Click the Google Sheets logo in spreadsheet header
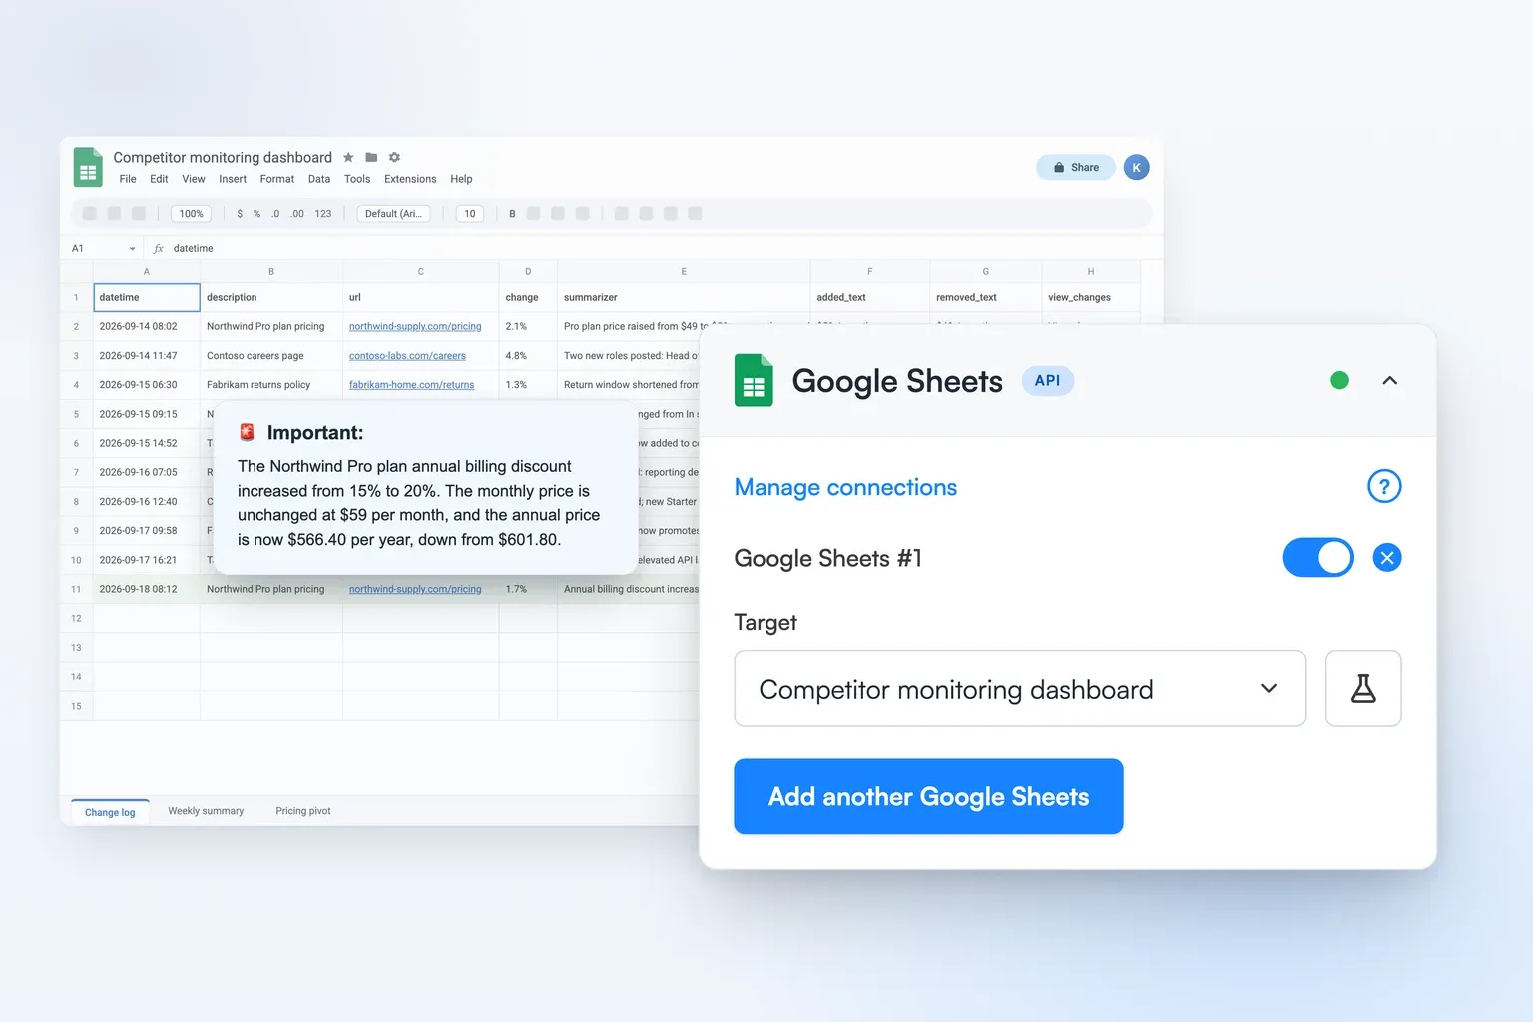The height and width of the screenshot is (1022, 1533). [88, 167]
